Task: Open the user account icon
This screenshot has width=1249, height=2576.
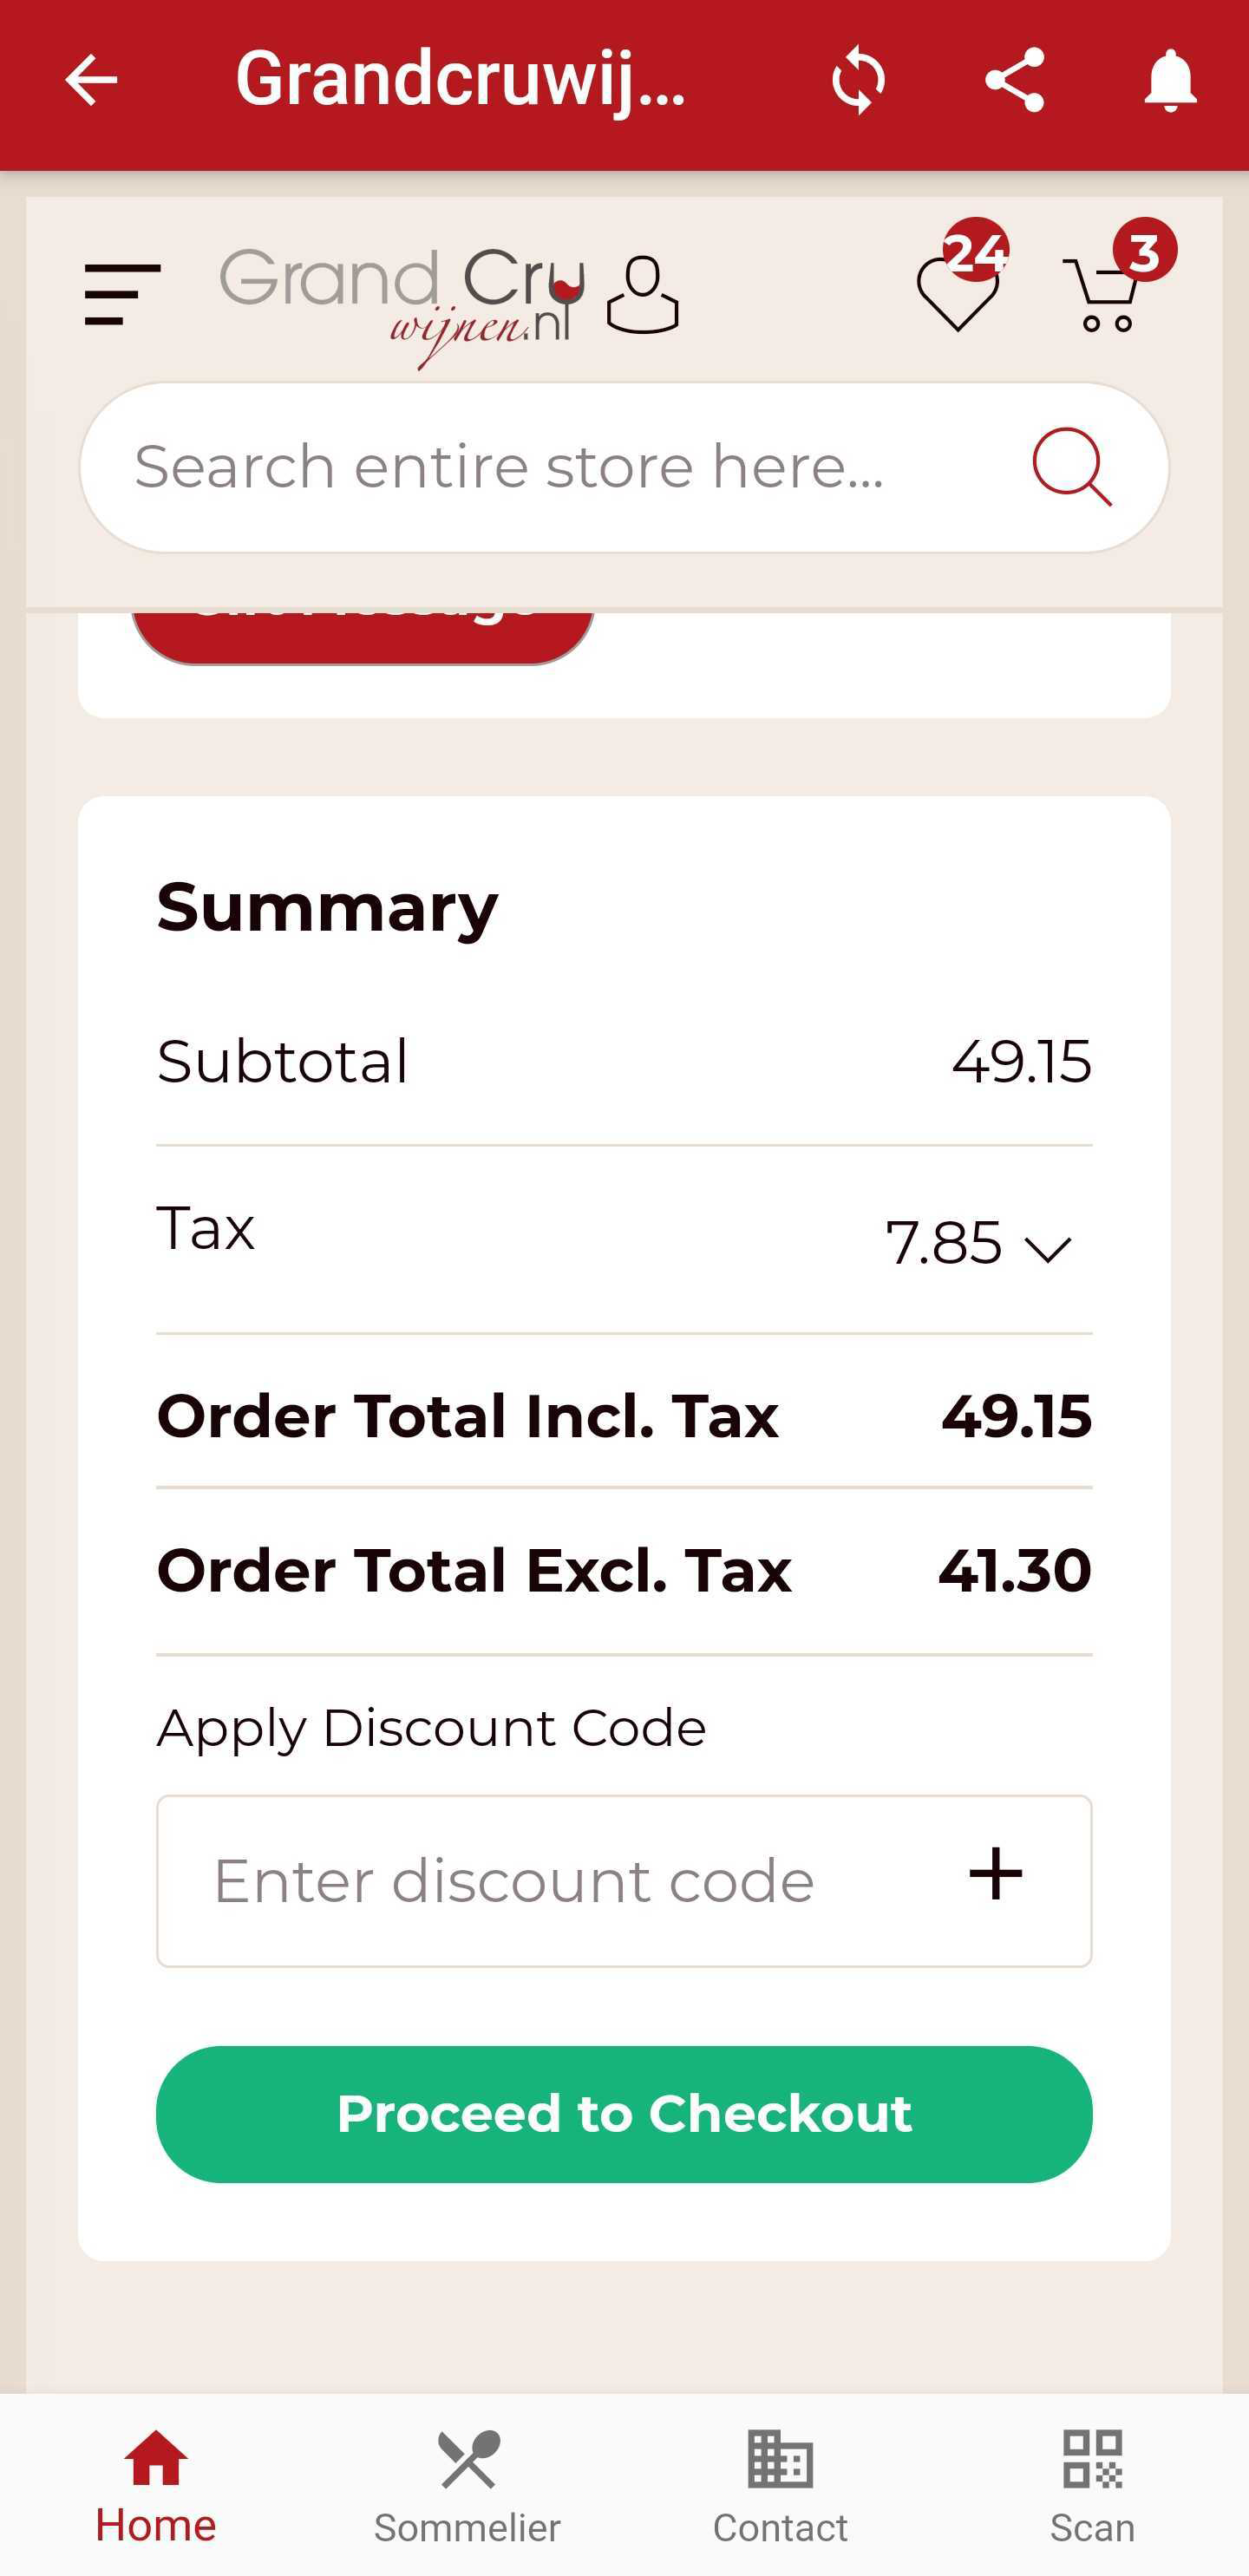Action: [643, 295]
